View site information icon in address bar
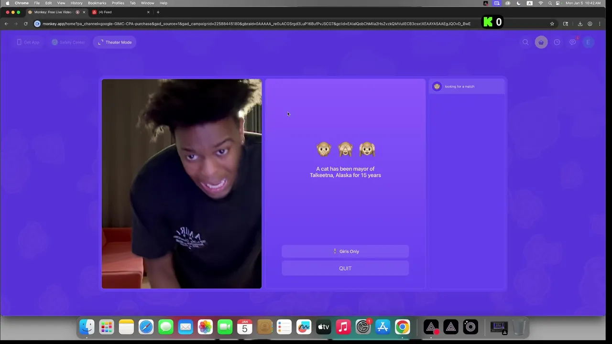The height and width of the screenshot is (344, 612). point(37,23)
